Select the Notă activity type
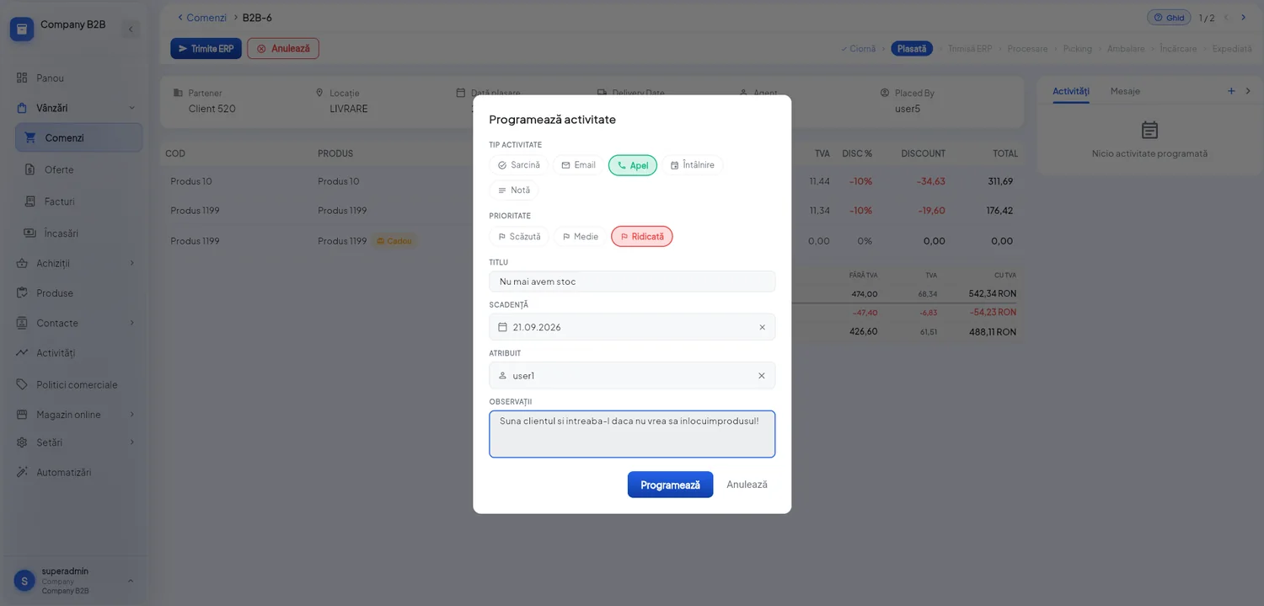The width and height of the screenshot is (1264, 606). point(514,190)
